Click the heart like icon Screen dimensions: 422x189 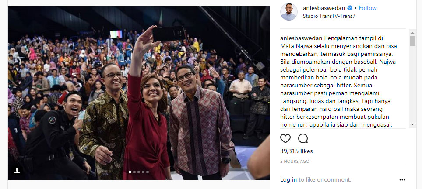[285, 138]
